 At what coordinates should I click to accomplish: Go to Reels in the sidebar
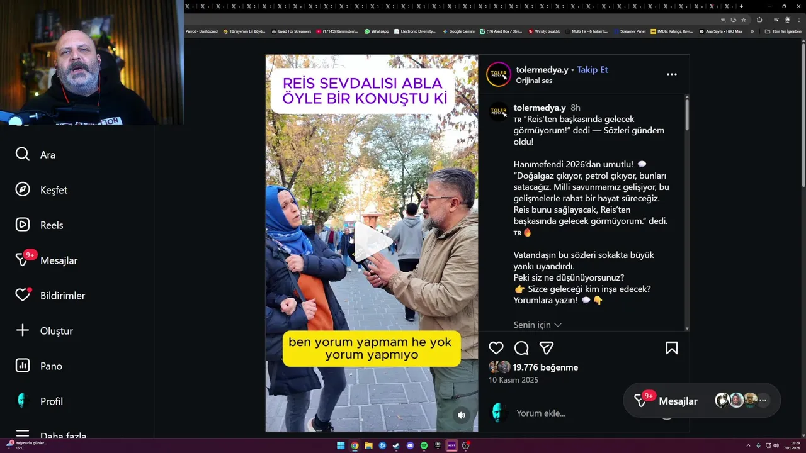39,225
